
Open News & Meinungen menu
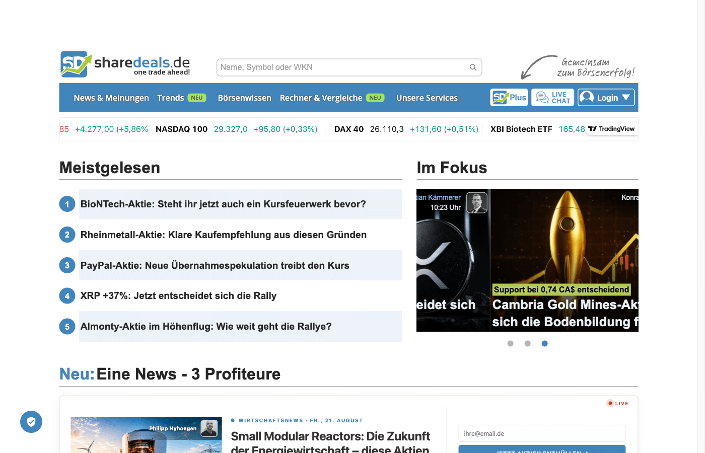[x=111, y=98]
